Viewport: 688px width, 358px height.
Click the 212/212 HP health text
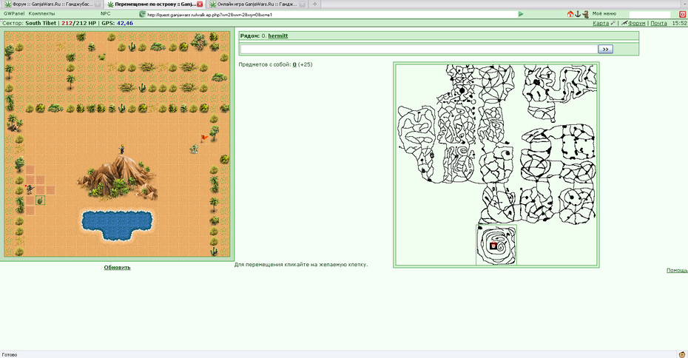point(78,23)
